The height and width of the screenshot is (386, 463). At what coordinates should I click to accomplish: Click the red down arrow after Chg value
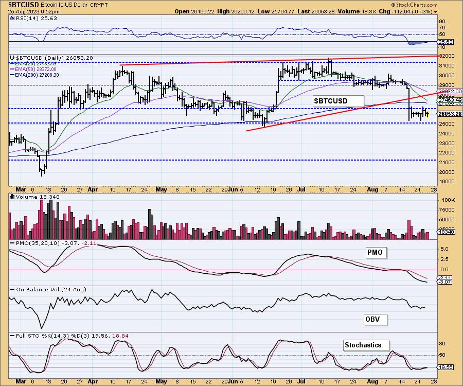(436, 11)
